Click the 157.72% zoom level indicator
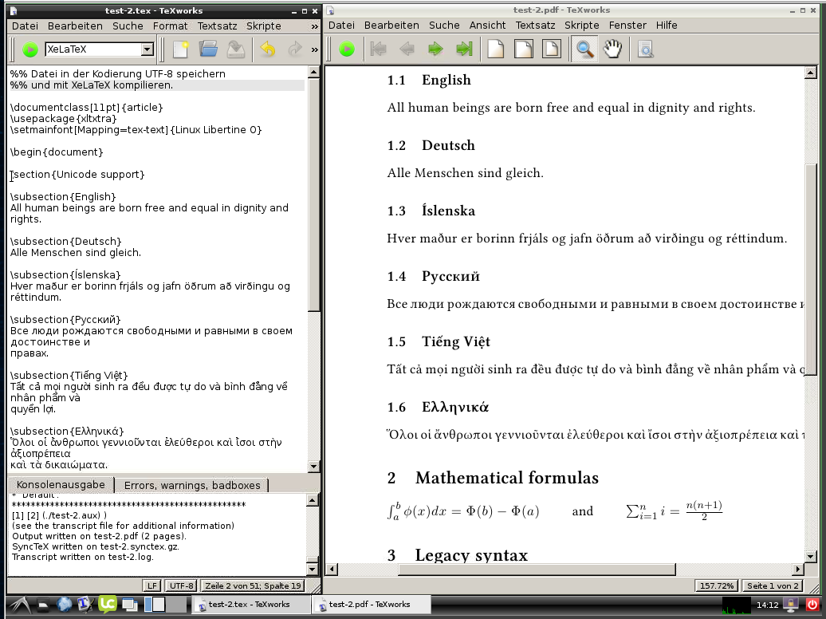This screenshot has height=619, width=826. pos(716,585)
